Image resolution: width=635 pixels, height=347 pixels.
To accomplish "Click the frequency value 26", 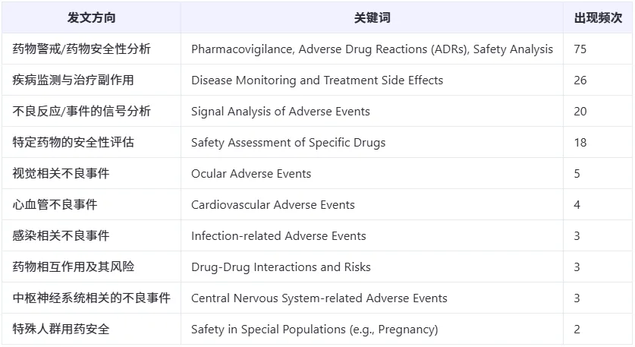I will (x=580, y=80).
